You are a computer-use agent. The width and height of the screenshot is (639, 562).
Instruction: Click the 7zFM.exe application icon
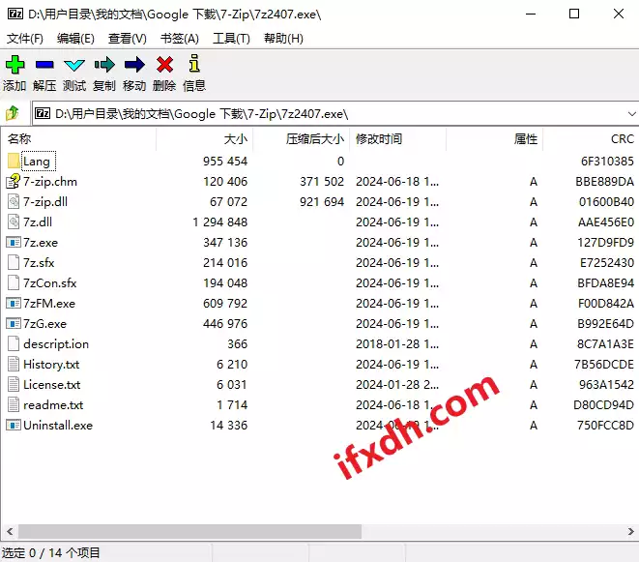click(x=14, y=303)
